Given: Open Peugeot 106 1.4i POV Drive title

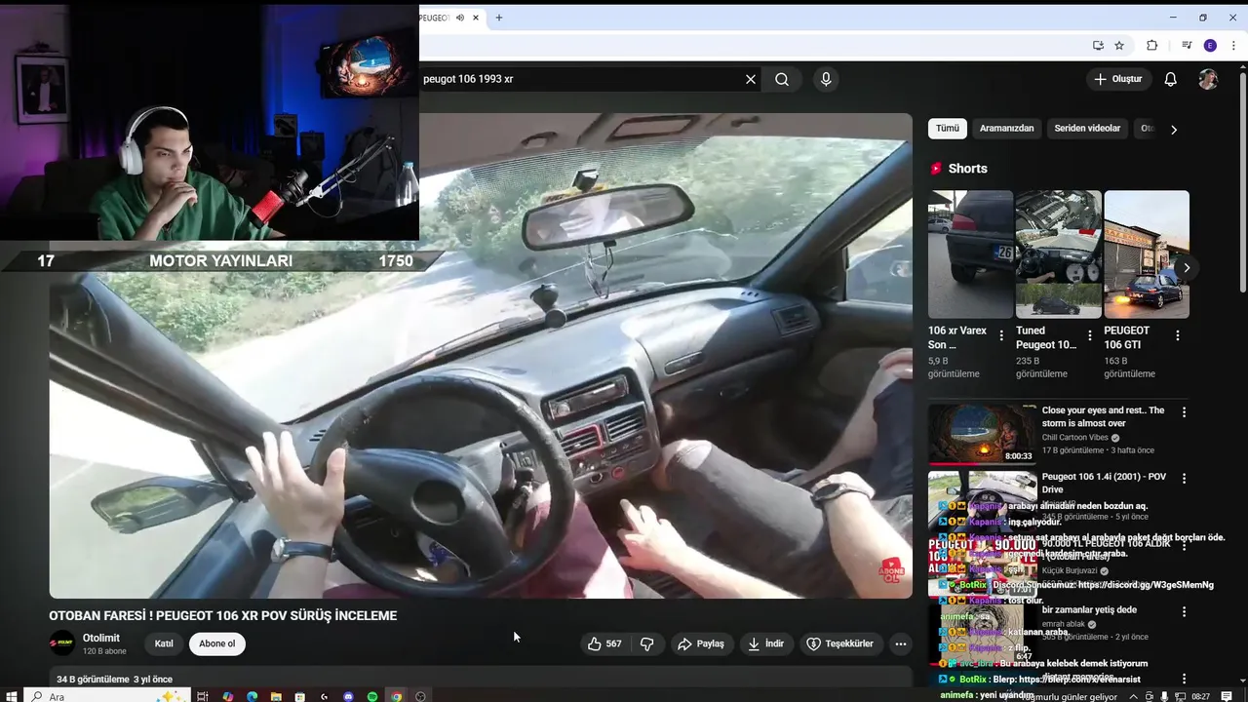Looking at the screenshot, I should [1104, 484].
